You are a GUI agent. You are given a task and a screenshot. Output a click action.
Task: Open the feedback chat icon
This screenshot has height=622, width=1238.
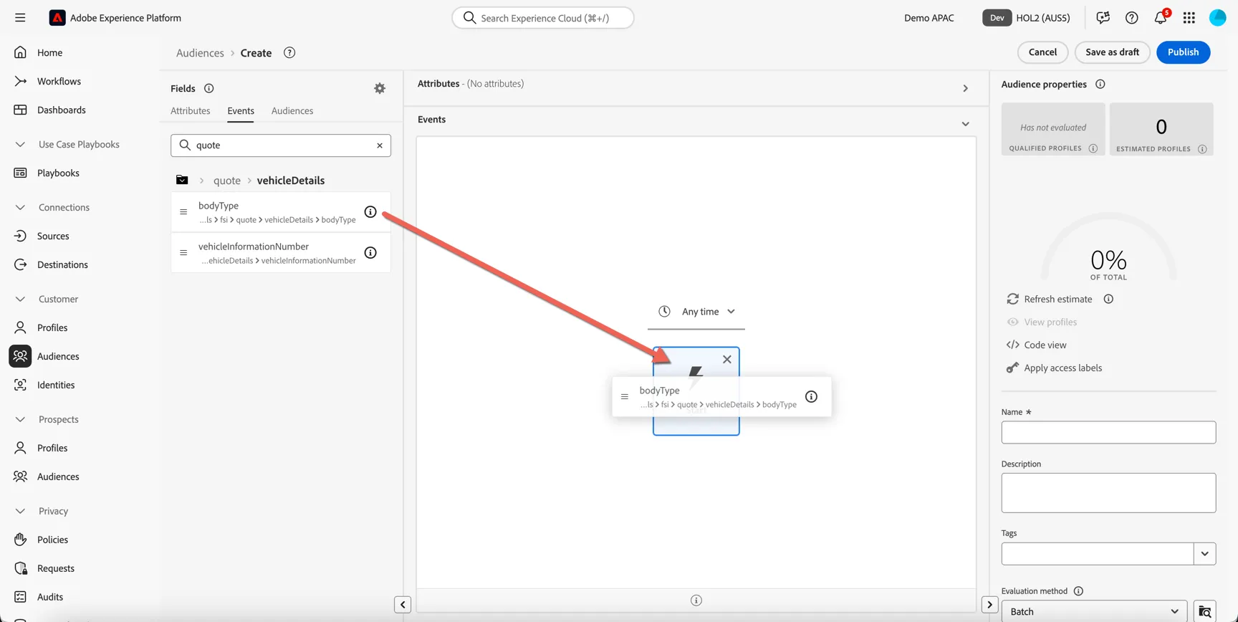point(1103,18)
